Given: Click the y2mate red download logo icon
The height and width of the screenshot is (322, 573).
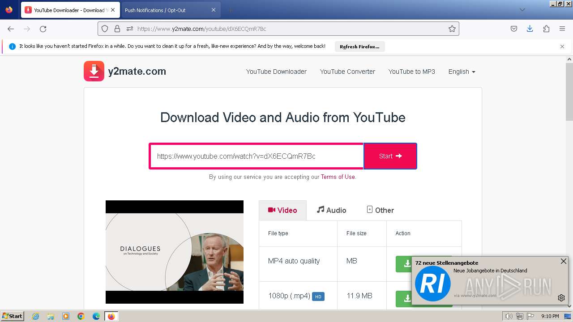Looking at the screenshot, I should (x=94, y=71).
